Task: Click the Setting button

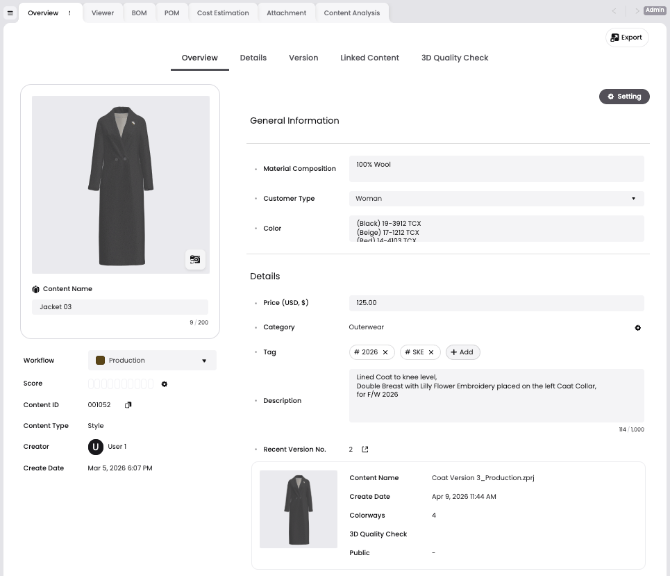Action: 624,97
